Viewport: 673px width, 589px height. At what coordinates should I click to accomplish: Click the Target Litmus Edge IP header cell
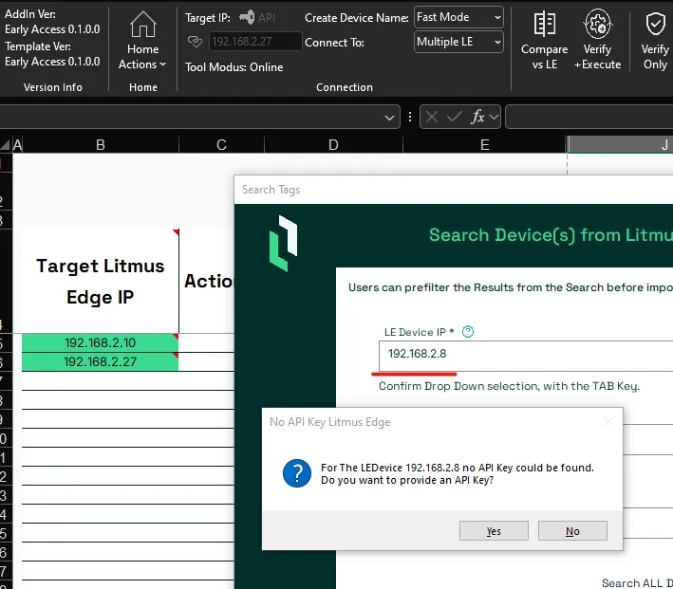coord(101,281)
